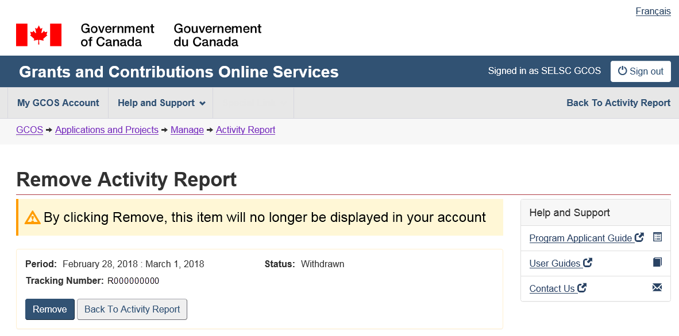This screenshot has width=679, height=336.
Task: Click the Back To Activity Report button
Action: point(132,309)
